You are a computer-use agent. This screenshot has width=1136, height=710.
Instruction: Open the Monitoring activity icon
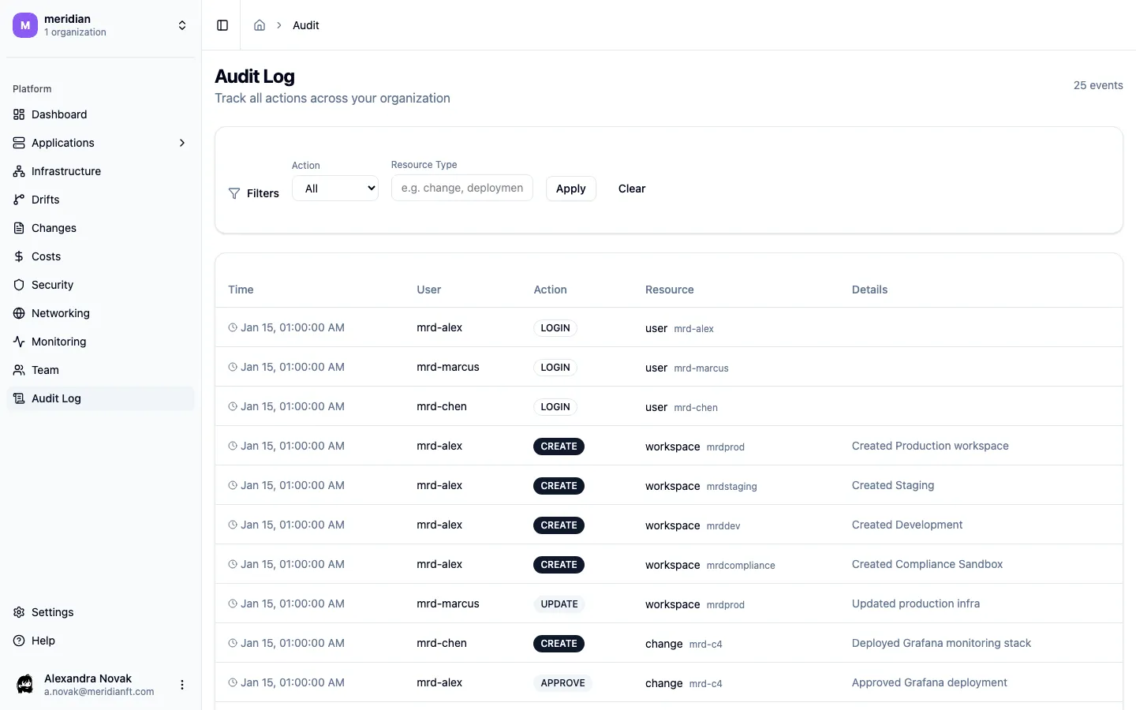pyautogui.click(x=18, y=342)
